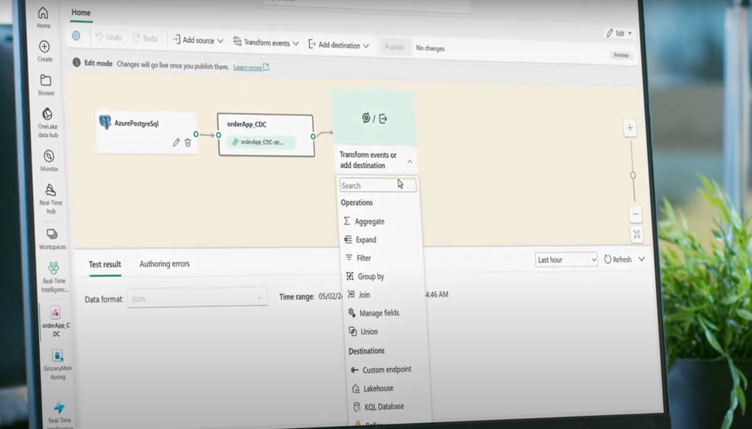This screenshot has height=429, width=752.
Task: Select the Home ribbon tab
Action: (x=81, y=13)
